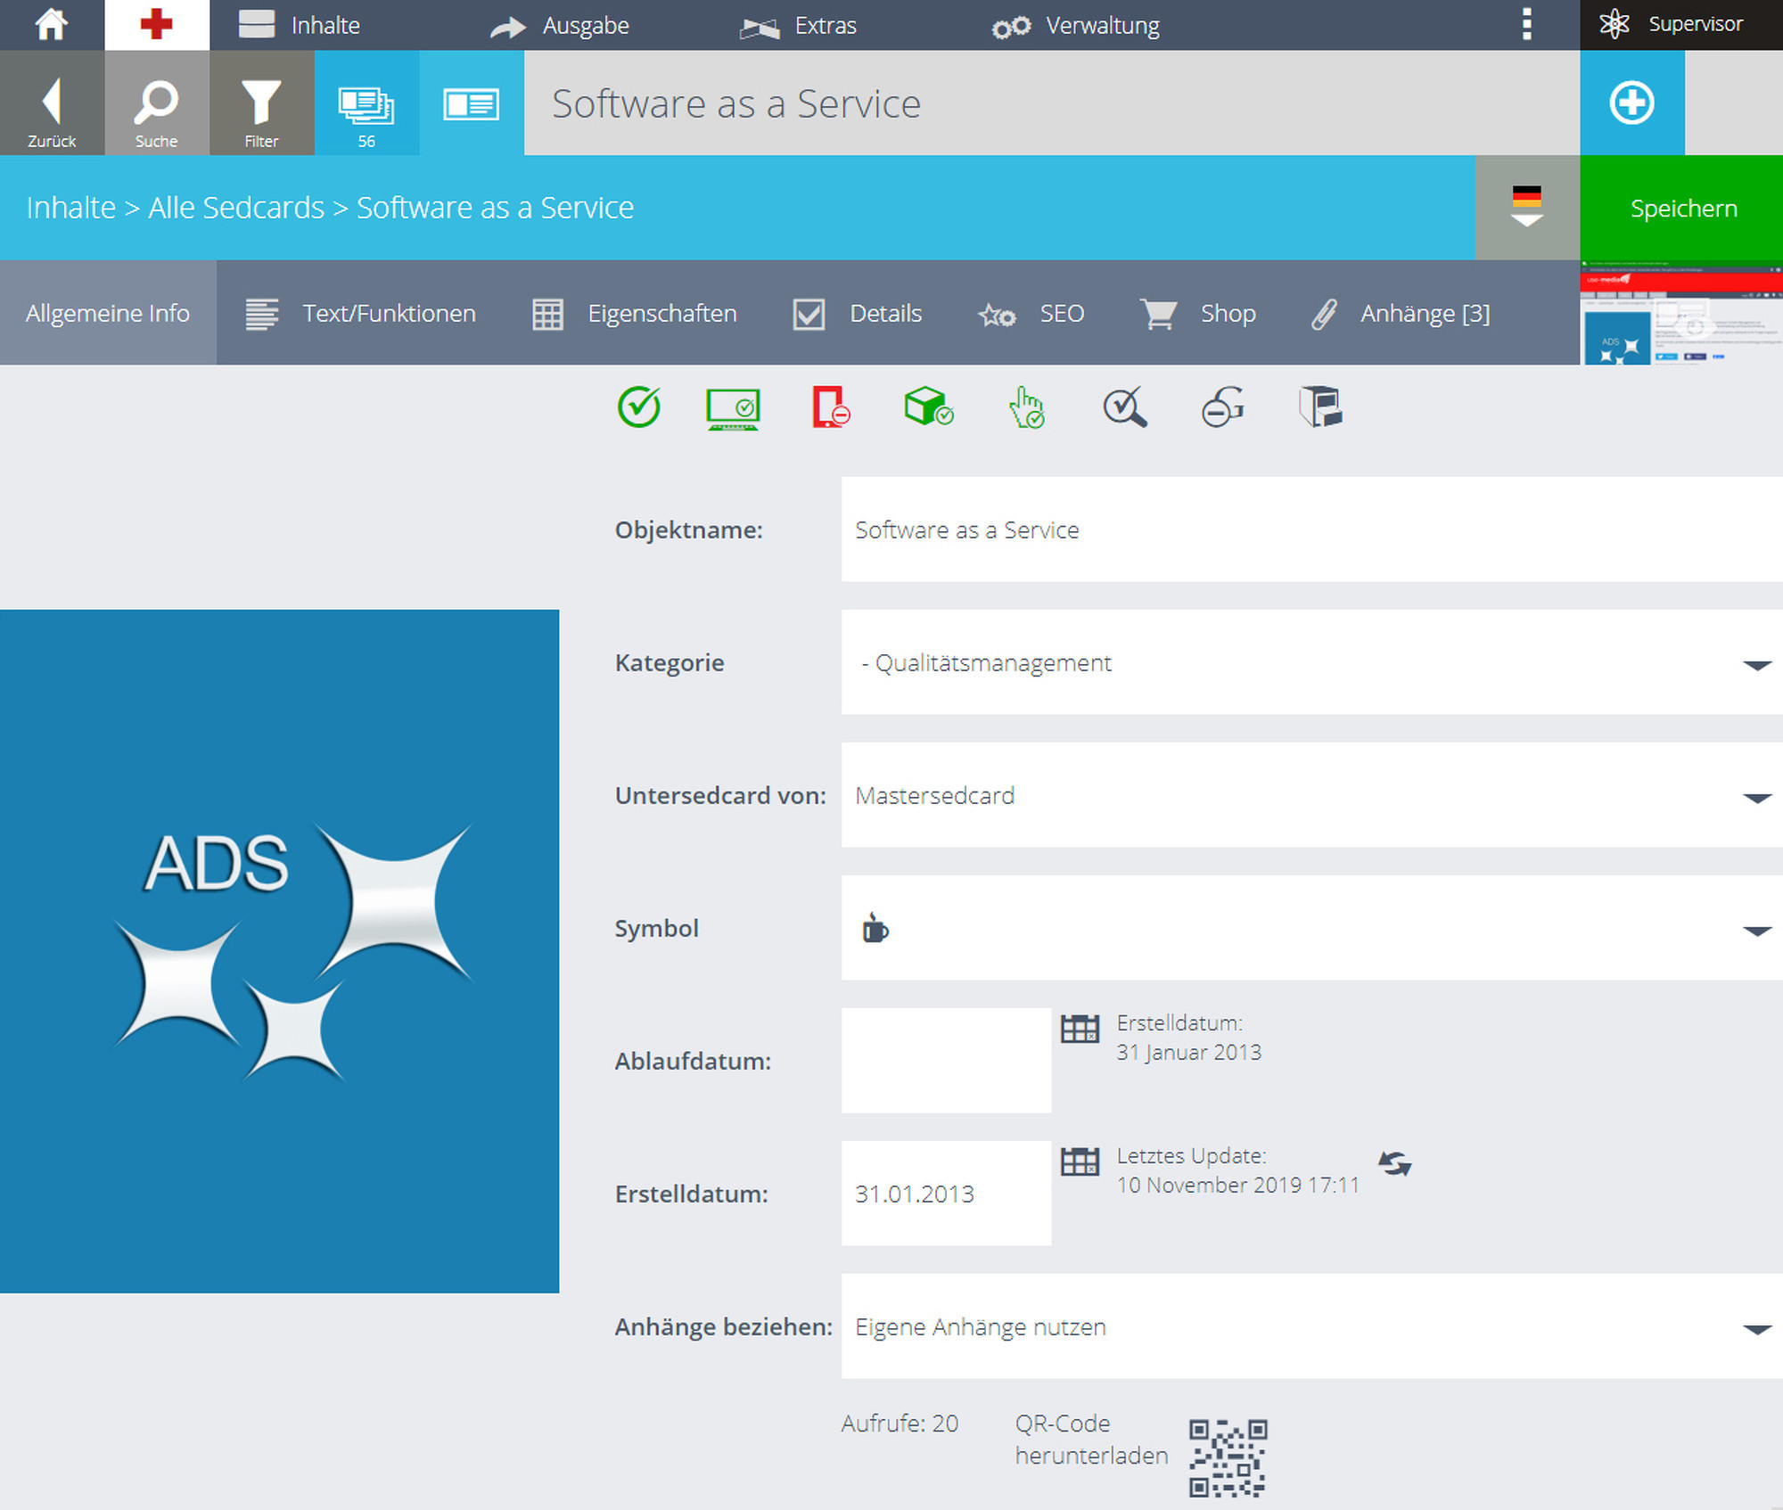The height and width of the screenshot is (1510, 1783).
Task: Click the blue plus add button
Action: click(x=1631, y=103)
